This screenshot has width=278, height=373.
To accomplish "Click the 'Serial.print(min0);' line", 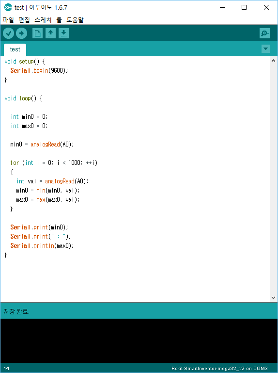I will (39, 227).
